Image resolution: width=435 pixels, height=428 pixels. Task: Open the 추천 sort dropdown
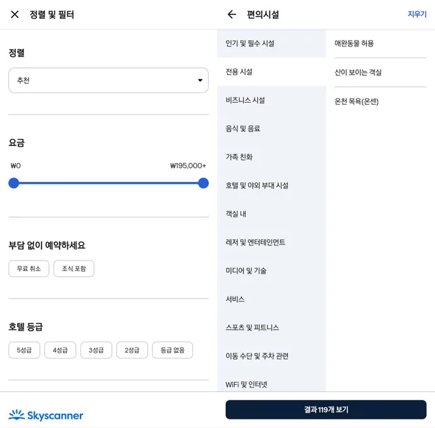coord(108,80)
